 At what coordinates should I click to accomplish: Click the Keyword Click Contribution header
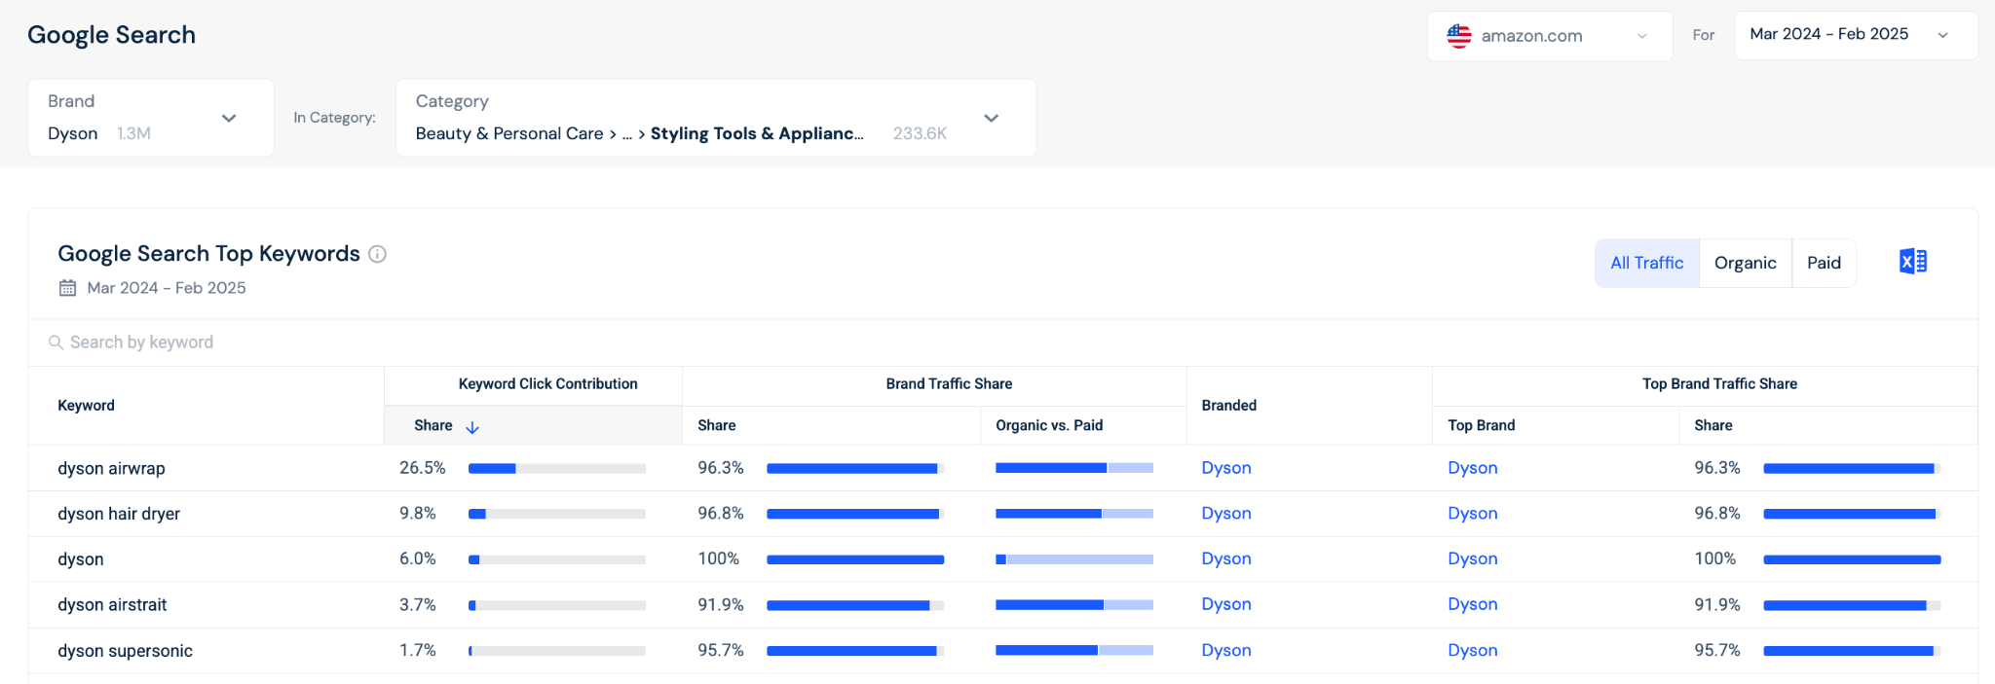[547, 384]
